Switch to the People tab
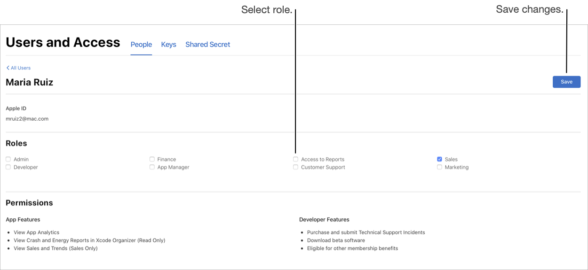The image size is (588, 270). [x=141, y=45]
